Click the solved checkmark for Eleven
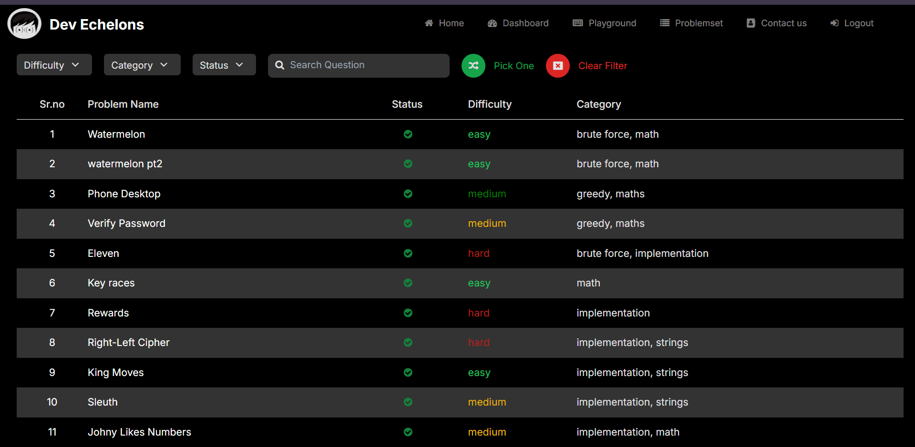 pos(408,254)
